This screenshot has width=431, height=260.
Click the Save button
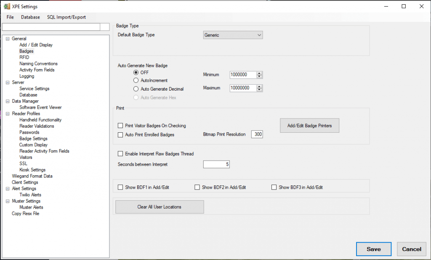pyautogui.click(x=374, y=249)
